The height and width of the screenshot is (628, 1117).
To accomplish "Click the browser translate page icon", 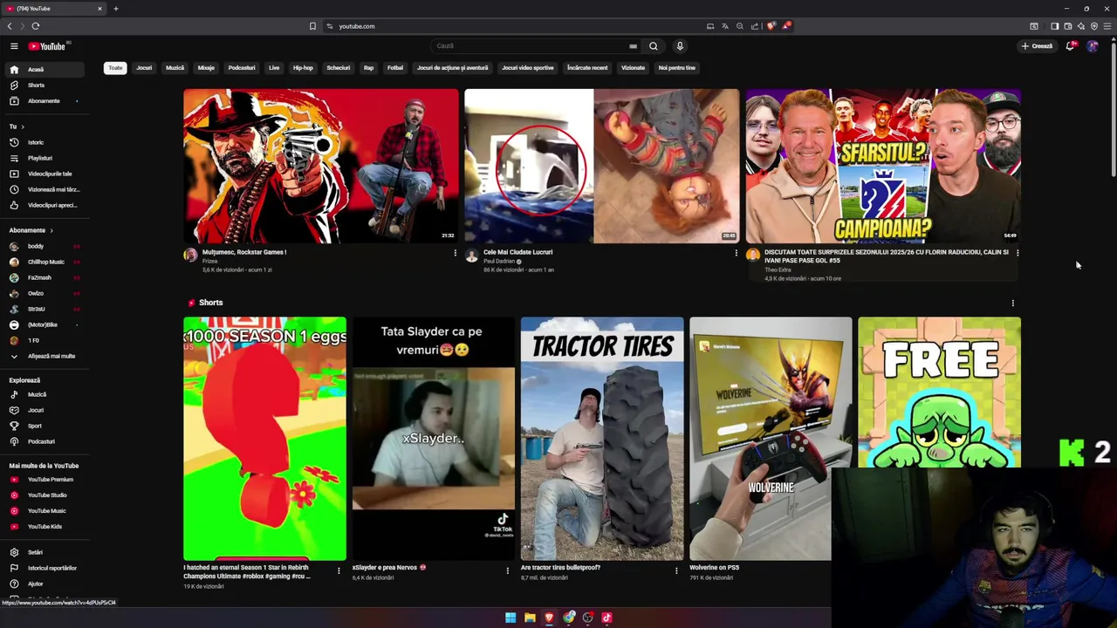I will 724,26.
